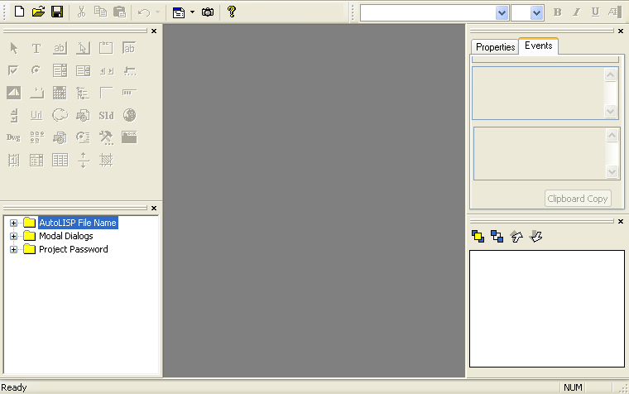Undo the last action with the curved arrow

tap(144, 12)
